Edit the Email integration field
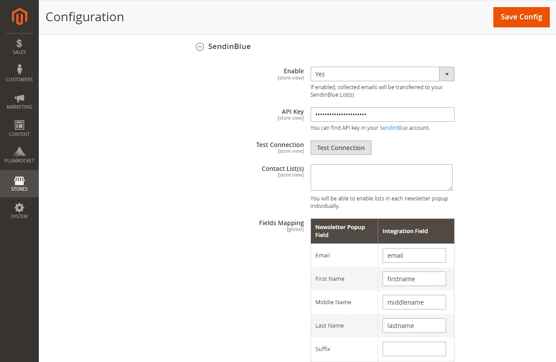The image size is (556, 362). (414, 256)
